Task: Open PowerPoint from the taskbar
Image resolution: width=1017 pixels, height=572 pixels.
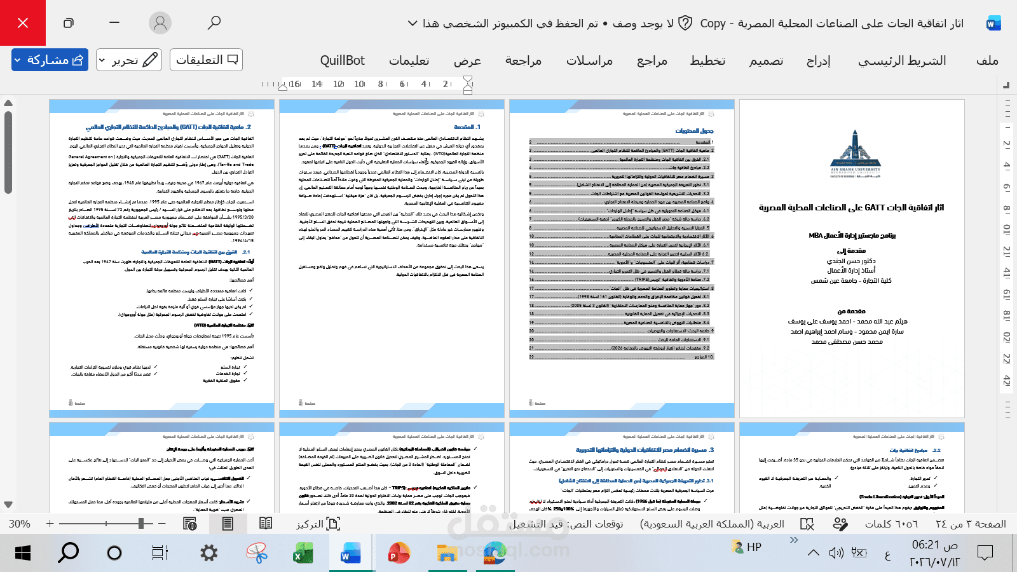Action: (399, 553)
